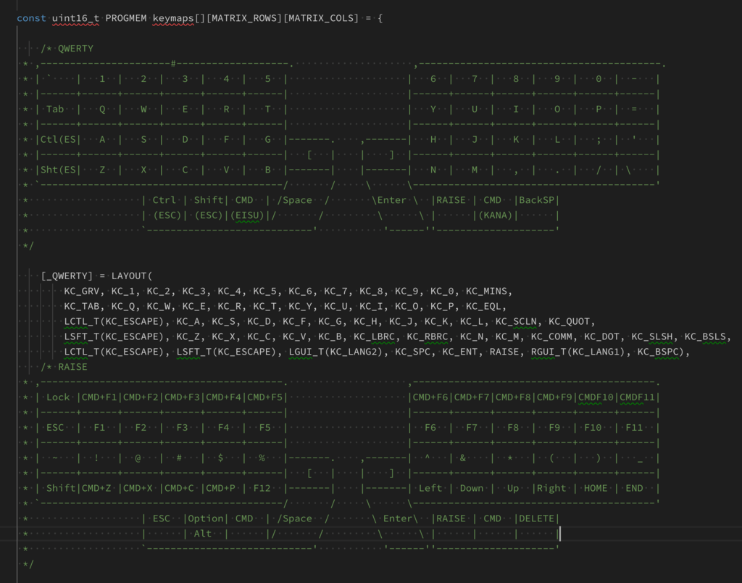The width and height of the screenshot is (742, 583).
Task: Click the 'KC_MINS' keycode
Action: pyautogui.click(x=486, y=291)
